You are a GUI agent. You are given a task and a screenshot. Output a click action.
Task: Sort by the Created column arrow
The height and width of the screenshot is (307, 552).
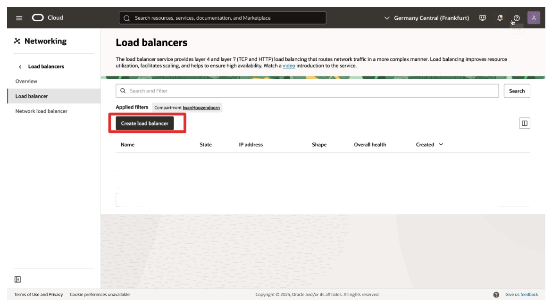click(x=441, y=145)
